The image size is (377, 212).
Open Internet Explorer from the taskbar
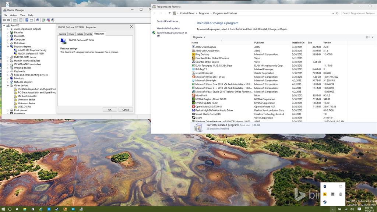[41, 209]
